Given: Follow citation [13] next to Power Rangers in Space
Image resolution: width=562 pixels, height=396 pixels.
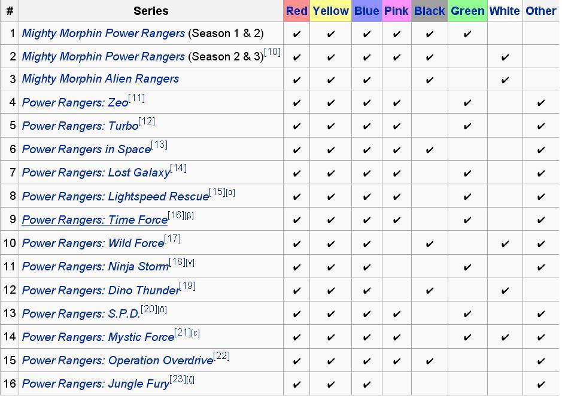Looking at the screenshot, I should 159,145.
